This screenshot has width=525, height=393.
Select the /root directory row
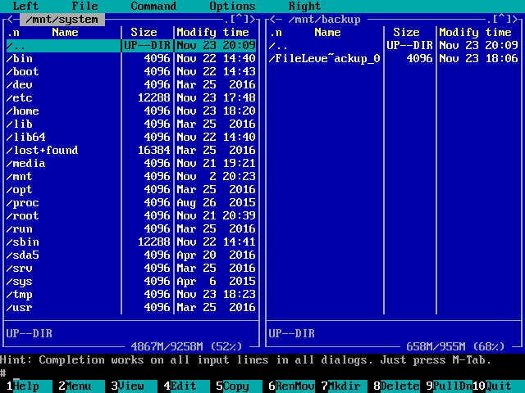[131, 215]
